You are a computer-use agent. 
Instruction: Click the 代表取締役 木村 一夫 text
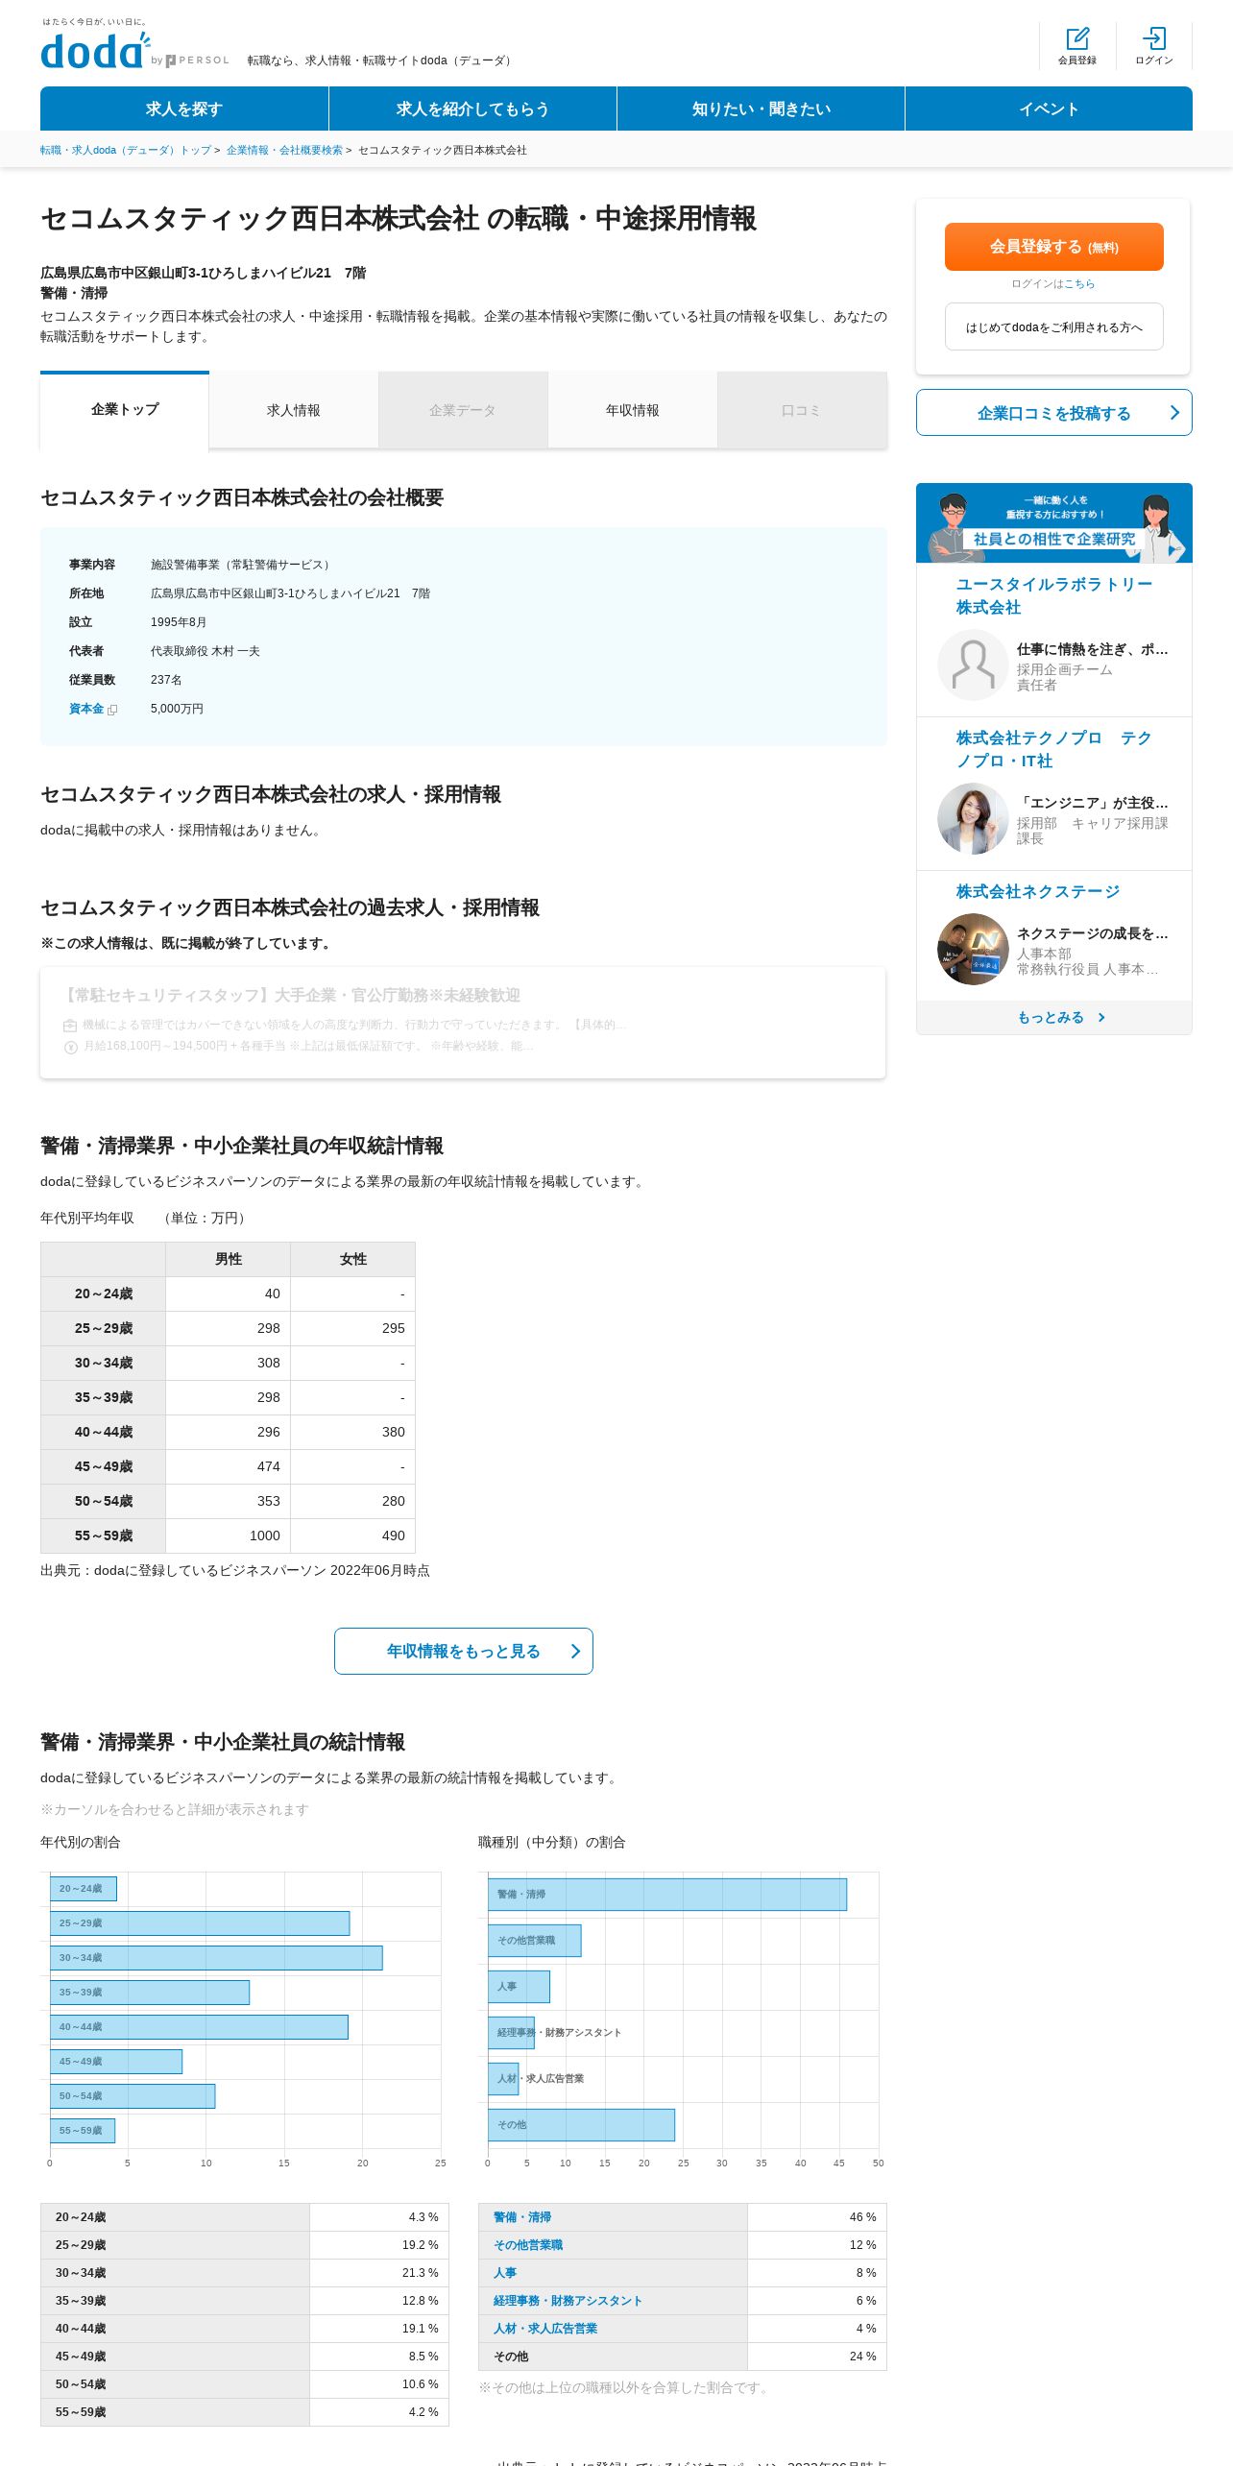tap(205, 651)
